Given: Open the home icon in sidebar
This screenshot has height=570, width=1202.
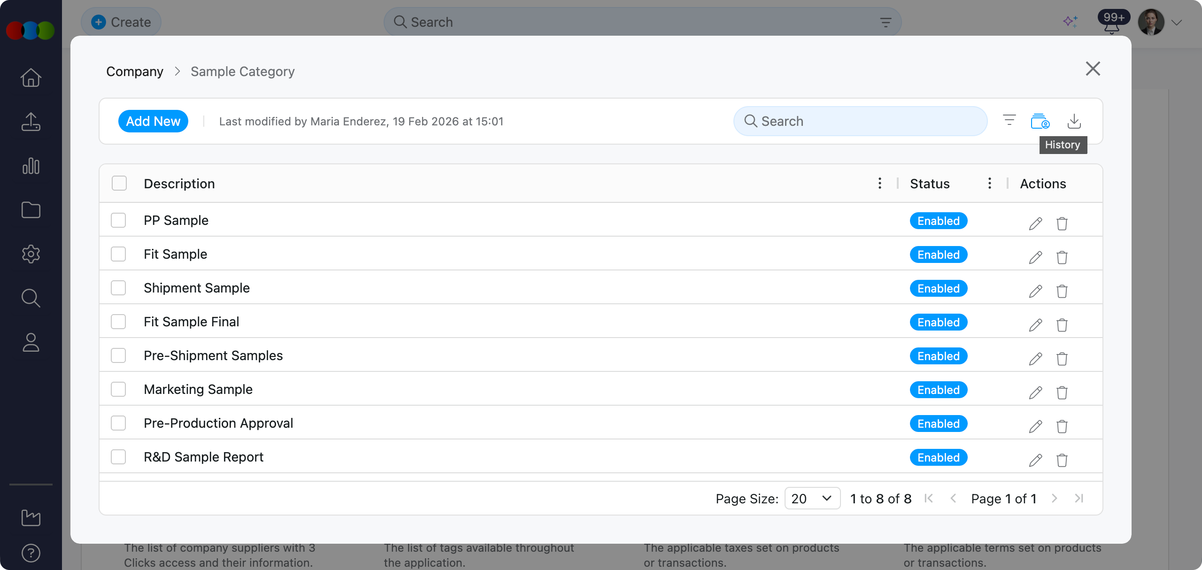Looking at the screenshot, I should click(x=31, y=78).
